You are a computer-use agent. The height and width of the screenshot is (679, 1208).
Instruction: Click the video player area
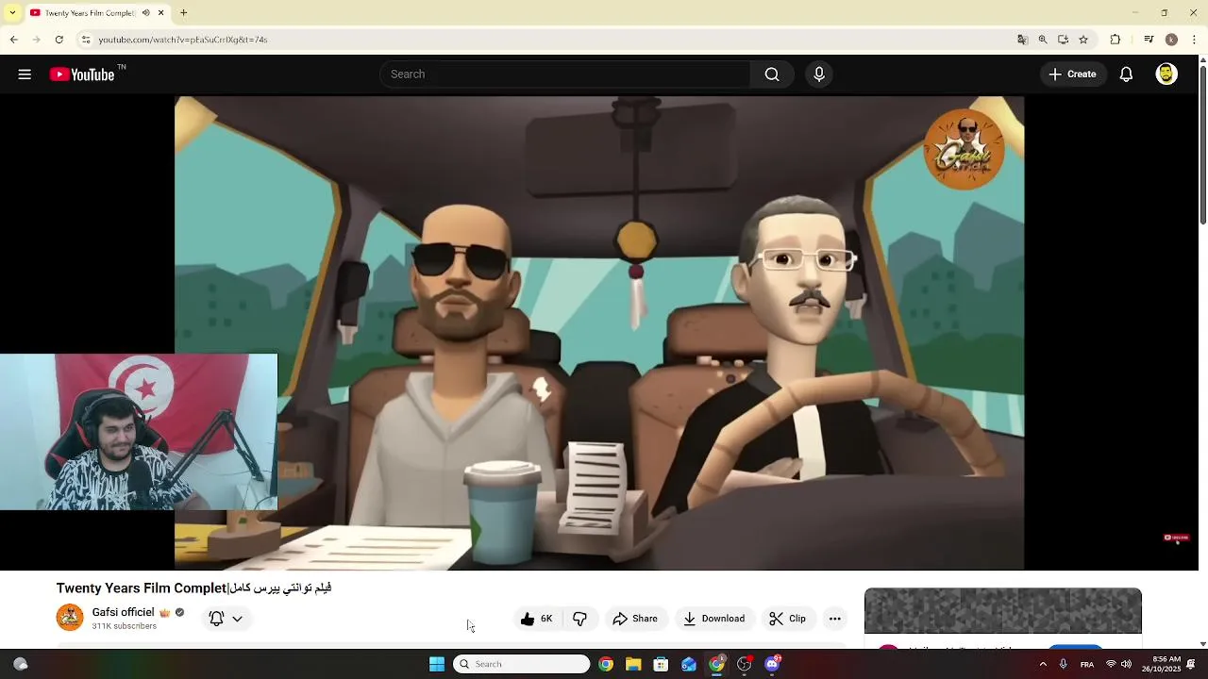click(x=599, y=333)
